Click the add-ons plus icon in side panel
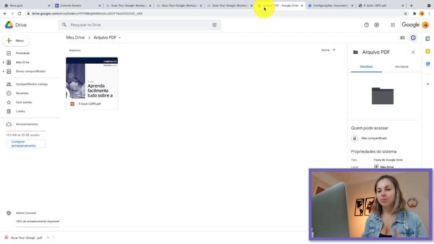Screen dimensions: 434x244 428,84
